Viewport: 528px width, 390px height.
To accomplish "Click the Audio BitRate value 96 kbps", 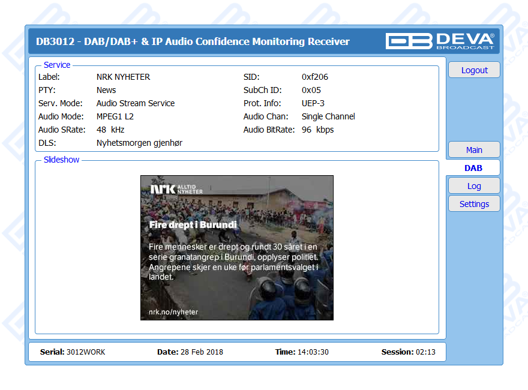I will click(x=317, y=130).
